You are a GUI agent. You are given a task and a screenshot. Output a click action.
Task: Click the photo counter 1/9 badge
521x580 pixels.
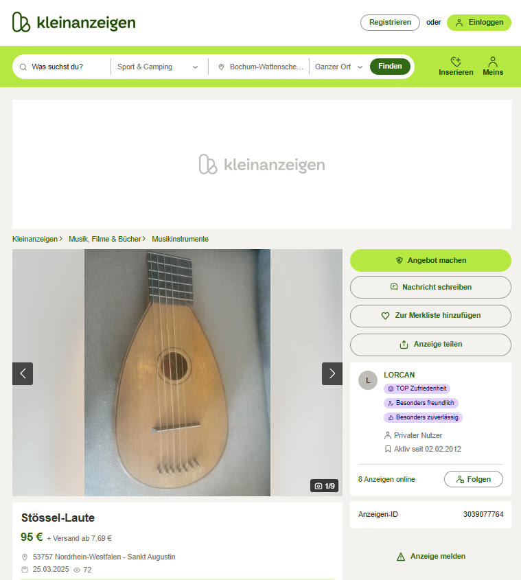tap(325, 486)
